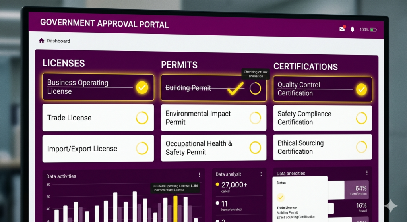Select the Import/Export License card
The width and height of the screenshot is (407, 222).
click(98, 149)
